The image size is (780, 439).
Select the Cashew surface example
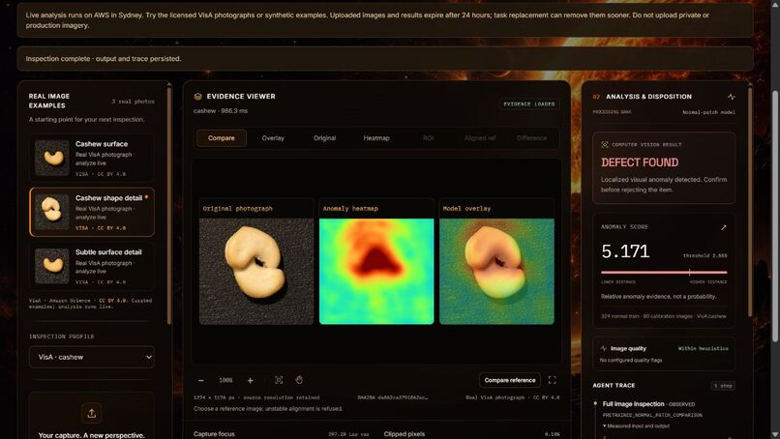point(92,159)
